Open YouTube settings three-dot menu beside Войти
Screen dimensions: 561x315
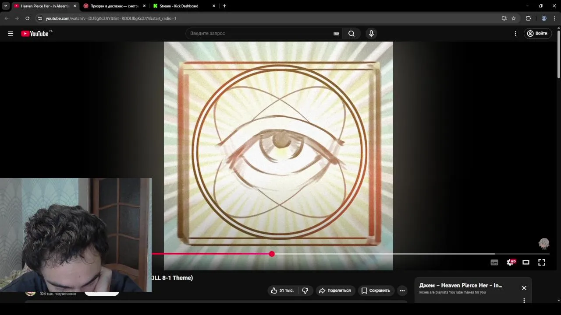[515, 33]
